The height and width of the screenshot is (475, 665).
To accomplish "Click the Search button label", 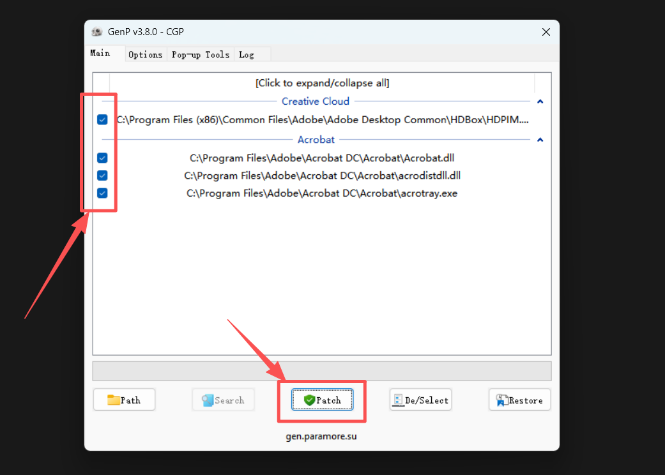I will pyautogui.click(x=229, y=400).
